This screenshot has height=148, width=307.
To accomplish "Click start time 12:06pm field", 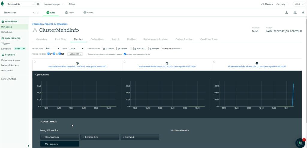I will 123,49.
